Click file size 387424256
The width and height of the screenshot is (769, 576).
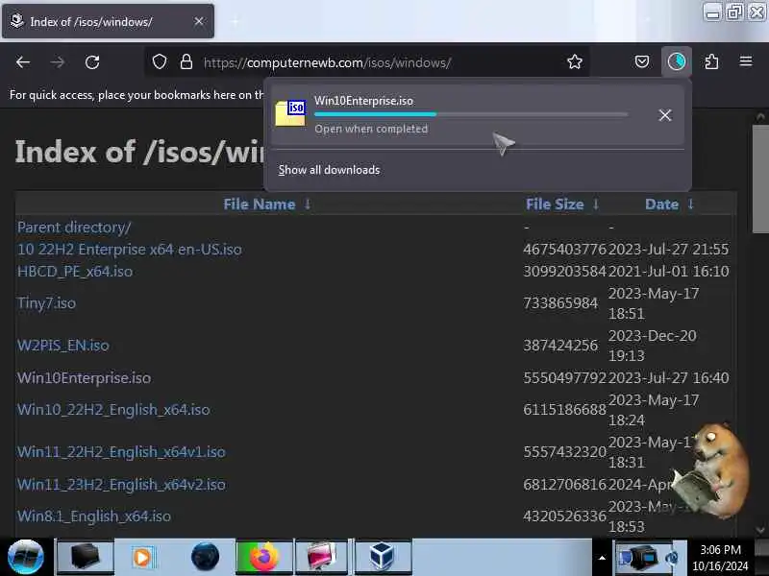560,346
